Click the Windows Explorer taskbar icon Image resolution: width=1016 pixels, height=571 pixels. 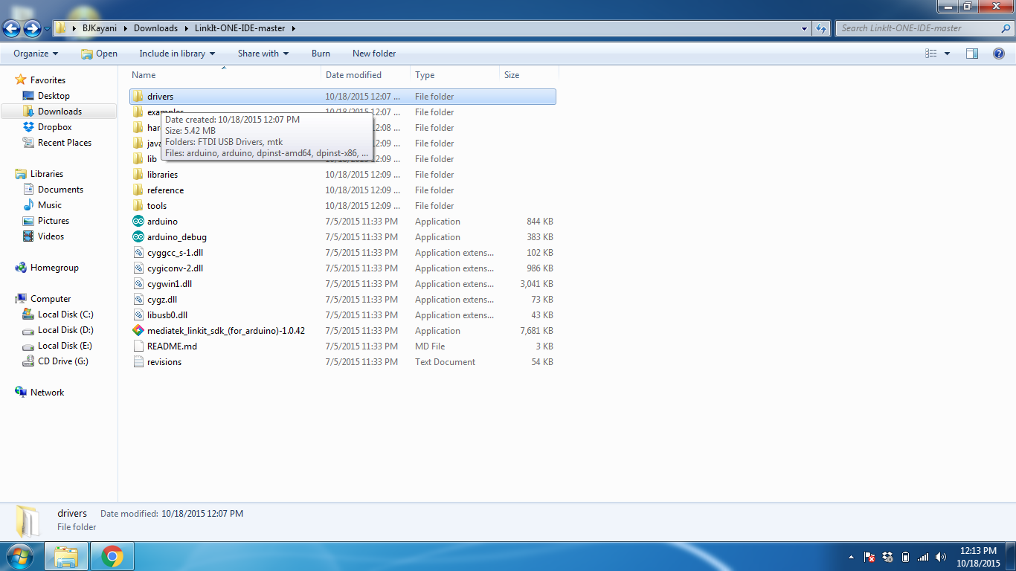coord(66,556)
